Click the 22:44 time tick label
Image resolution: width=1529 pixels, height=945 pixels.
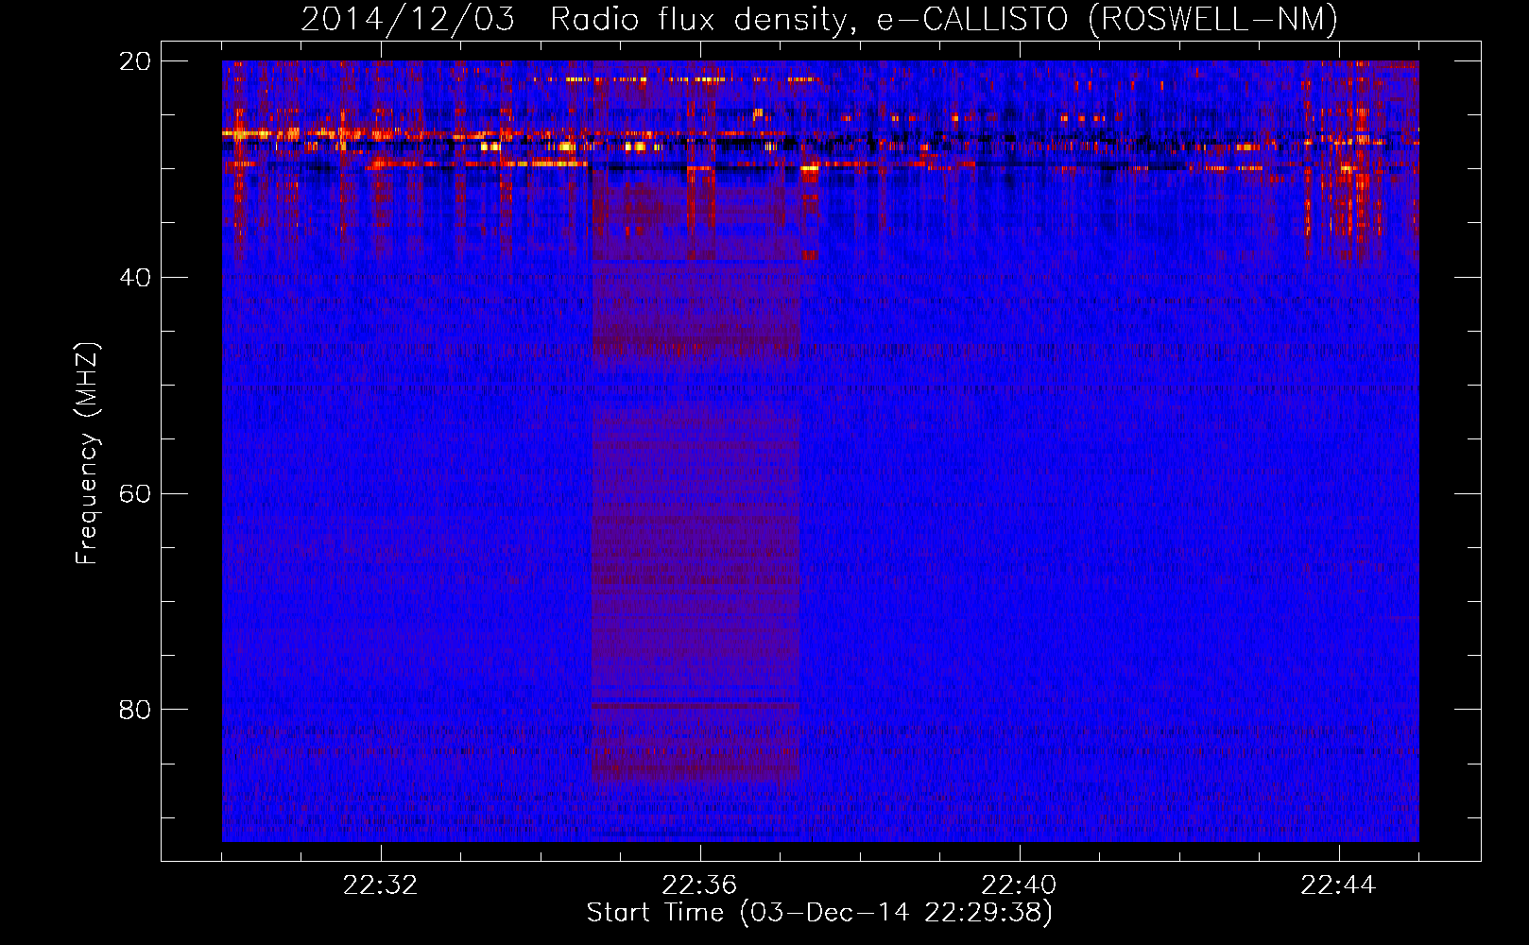click(1338, 885)
